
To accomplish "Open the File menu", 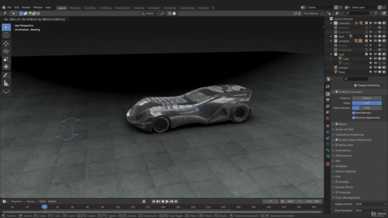I will tap(9, 7).
